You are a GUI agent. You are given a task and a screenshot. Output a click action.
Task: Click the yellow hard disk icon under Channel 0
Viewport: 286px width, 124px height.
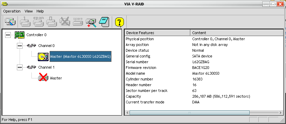coord(43,57)
